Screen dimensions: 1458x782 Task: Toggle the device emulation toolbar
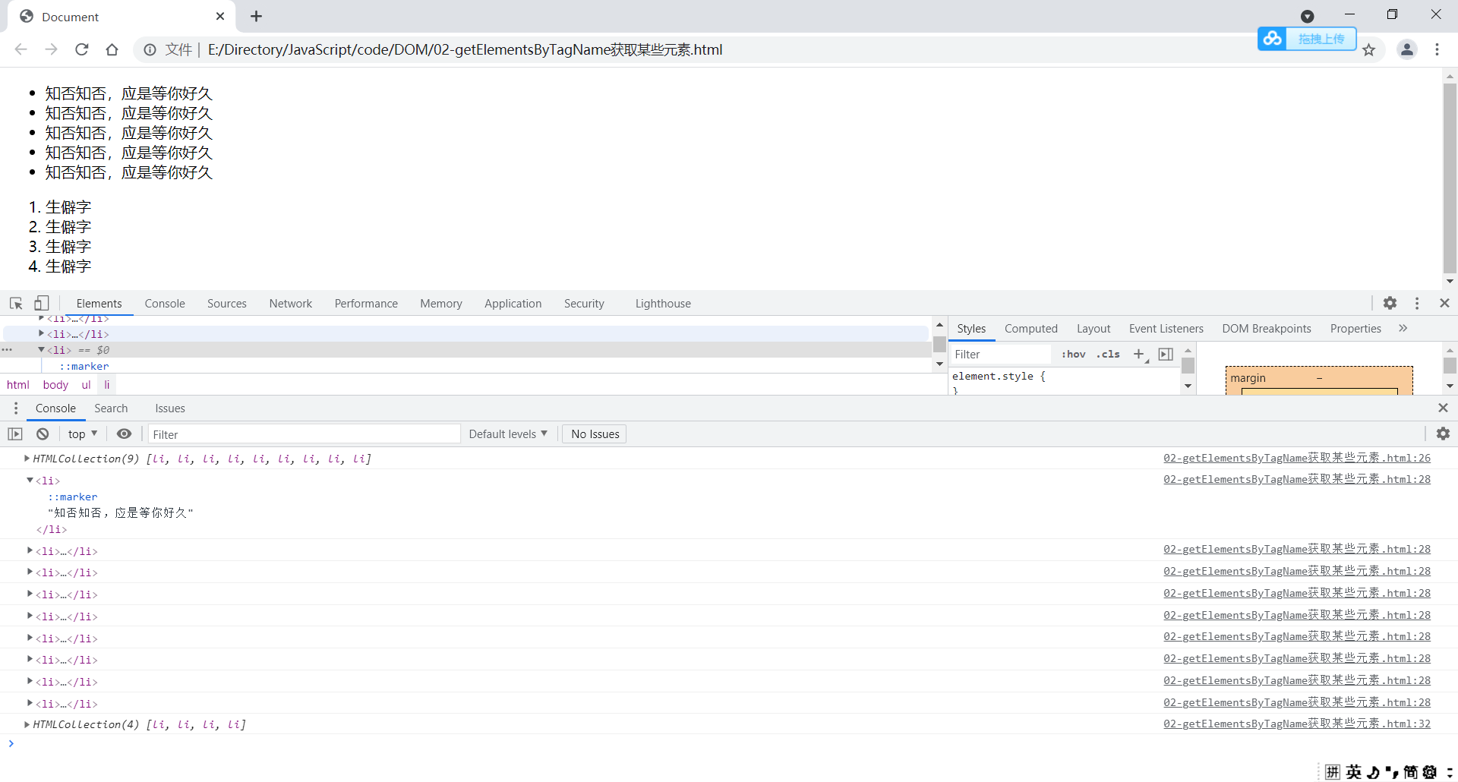[41, 303]
